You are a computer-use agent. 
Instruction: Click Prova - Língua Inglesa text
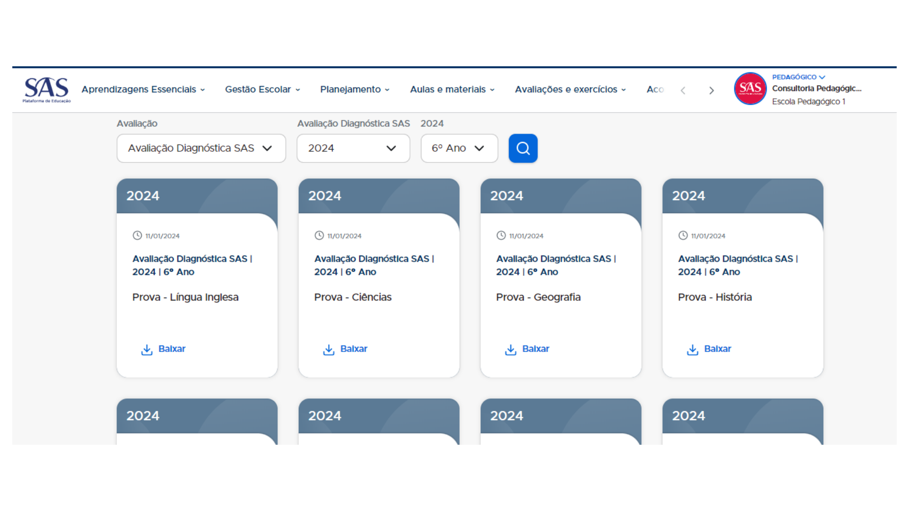point(186,297)
